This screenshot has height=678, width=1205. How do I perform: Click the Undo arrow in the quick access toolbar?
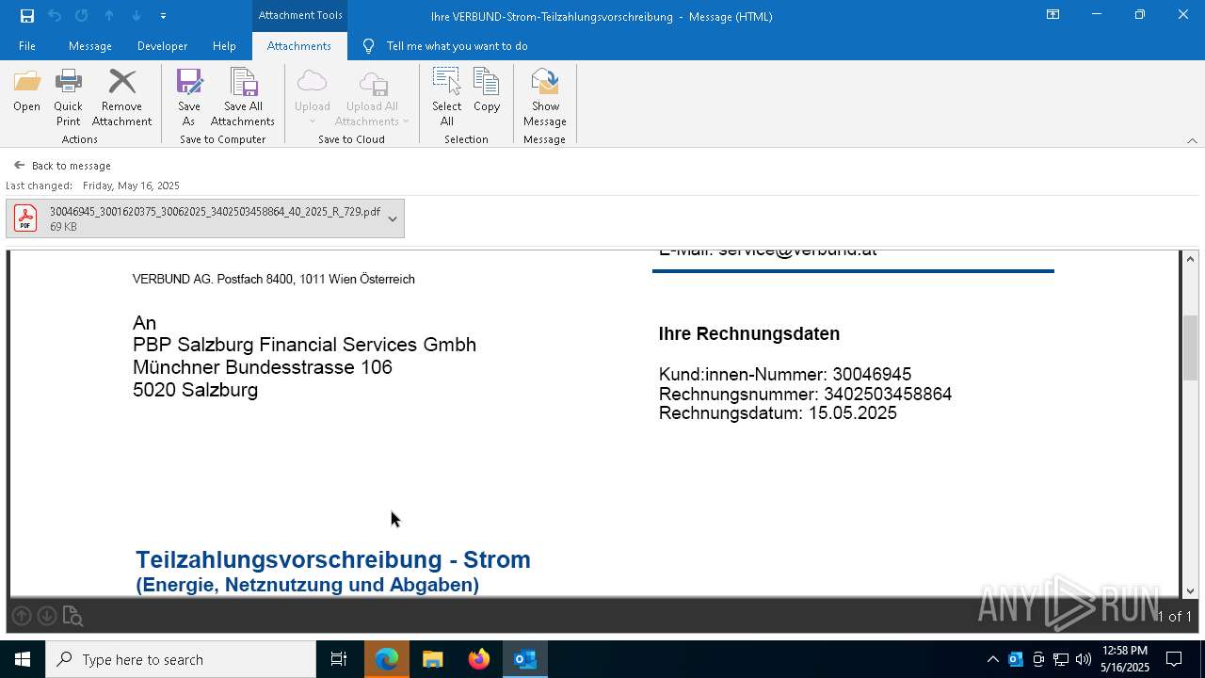tap(55, 15)
